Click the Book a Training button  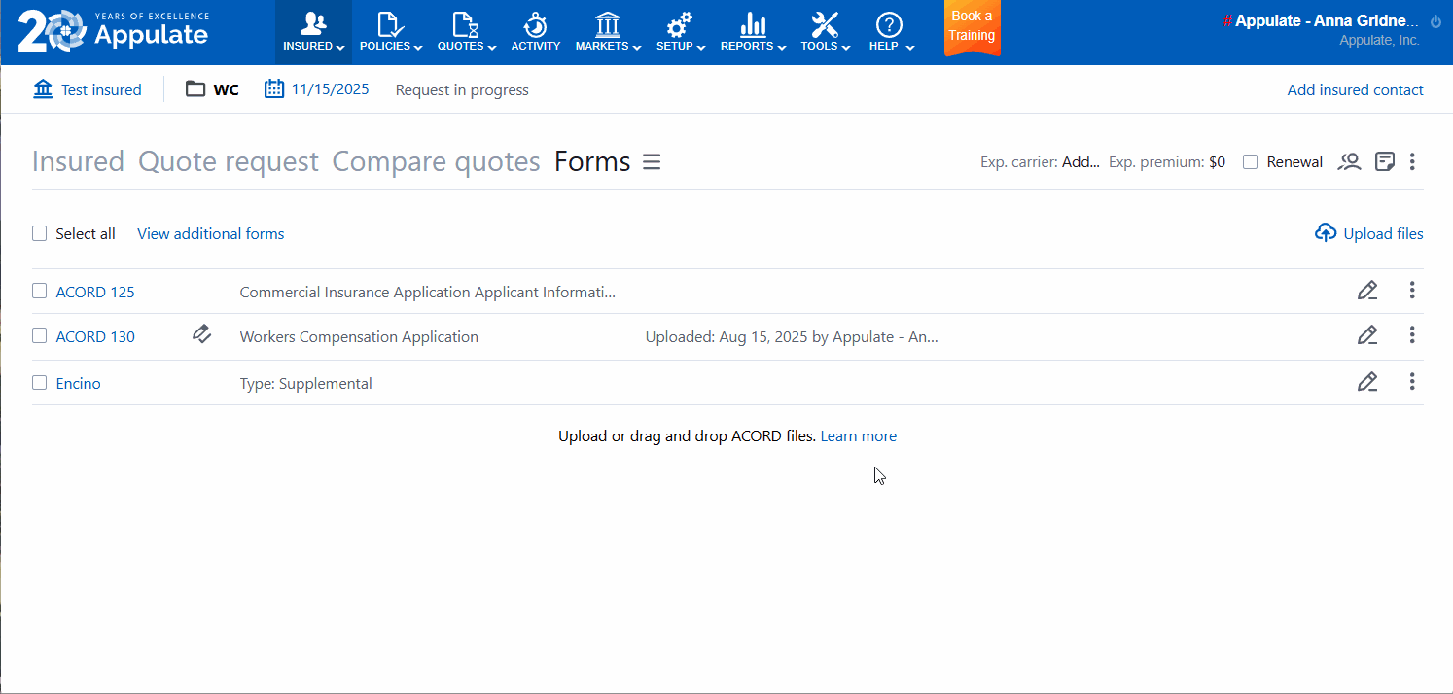972,27
